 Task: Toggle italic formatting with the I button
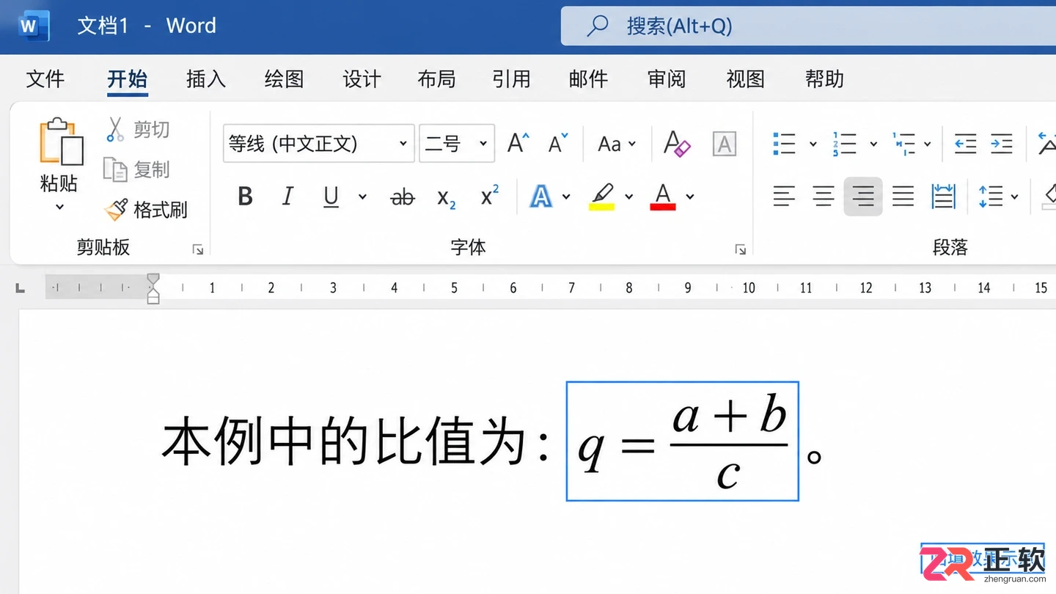point(288,197)
